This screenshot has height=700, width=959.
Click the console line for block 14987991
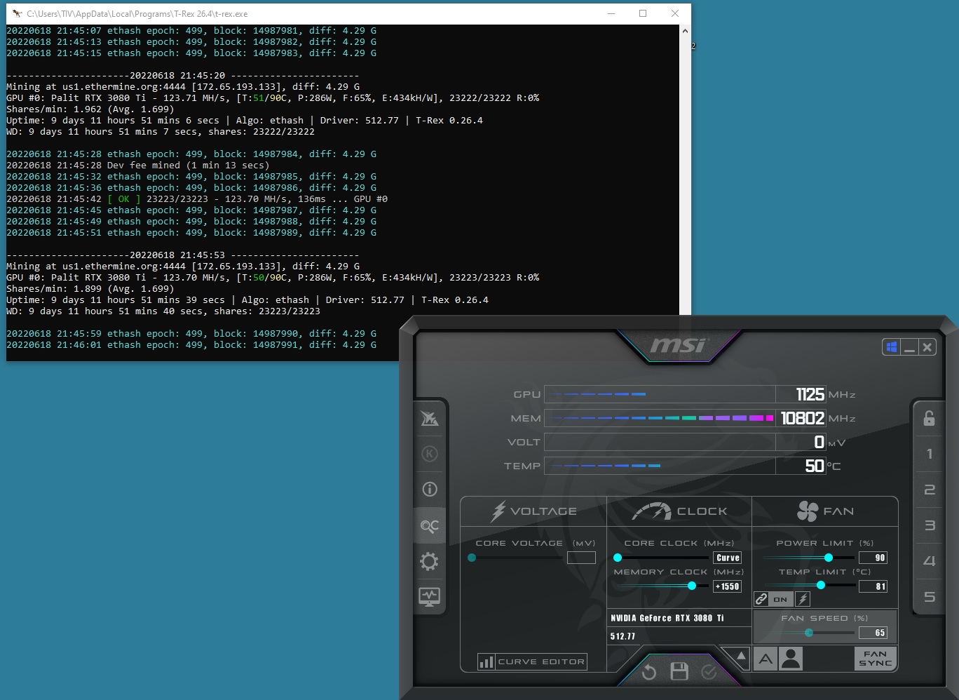tap(191, 345)
